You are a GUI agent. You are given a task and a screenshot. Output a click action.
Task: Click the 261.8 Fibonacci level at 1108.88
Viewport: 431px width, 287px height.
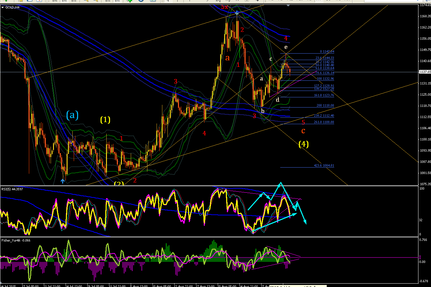click(x=324, y=122)
